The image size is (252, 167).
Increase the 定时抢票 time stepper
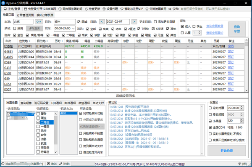[242, 107]
